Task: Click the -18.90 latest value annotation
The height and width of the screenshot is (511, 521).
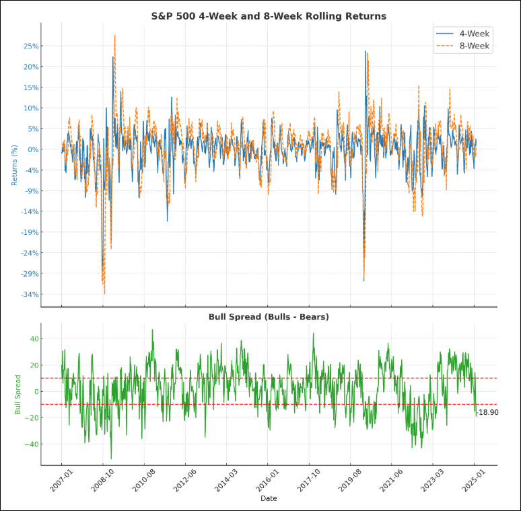Action: pyautogui.click(x=487, y=412)
